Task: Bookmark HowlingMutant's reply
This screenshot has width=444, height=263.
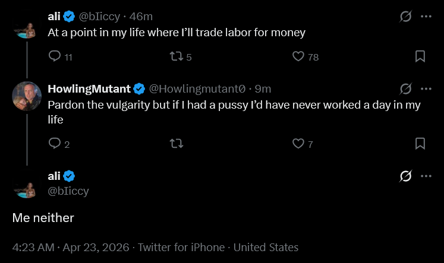Action: point(420,143)
